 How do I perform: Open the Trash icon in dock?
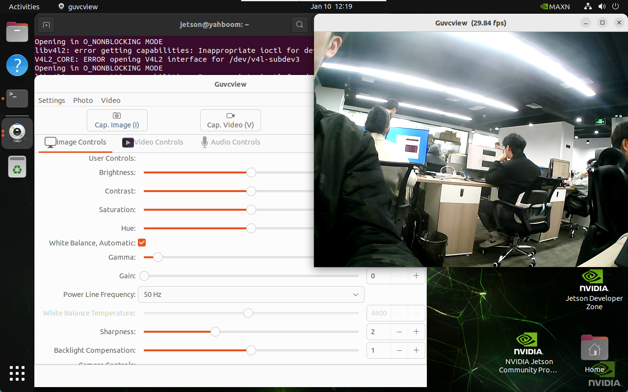pos(17,167)
